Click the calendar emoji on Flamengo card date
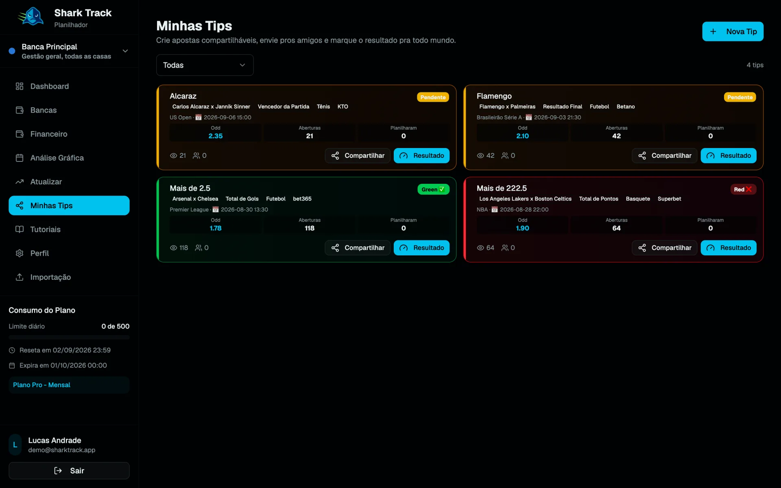 pos(529,118)
